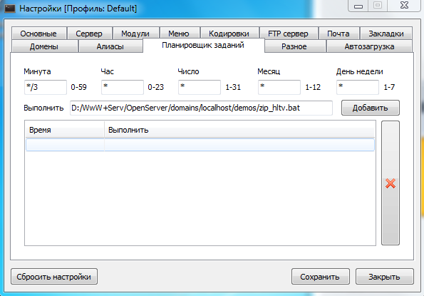Screen dimensions: 424x296
Task: Select the Меню tab
Action: click(x=179, y=34)
